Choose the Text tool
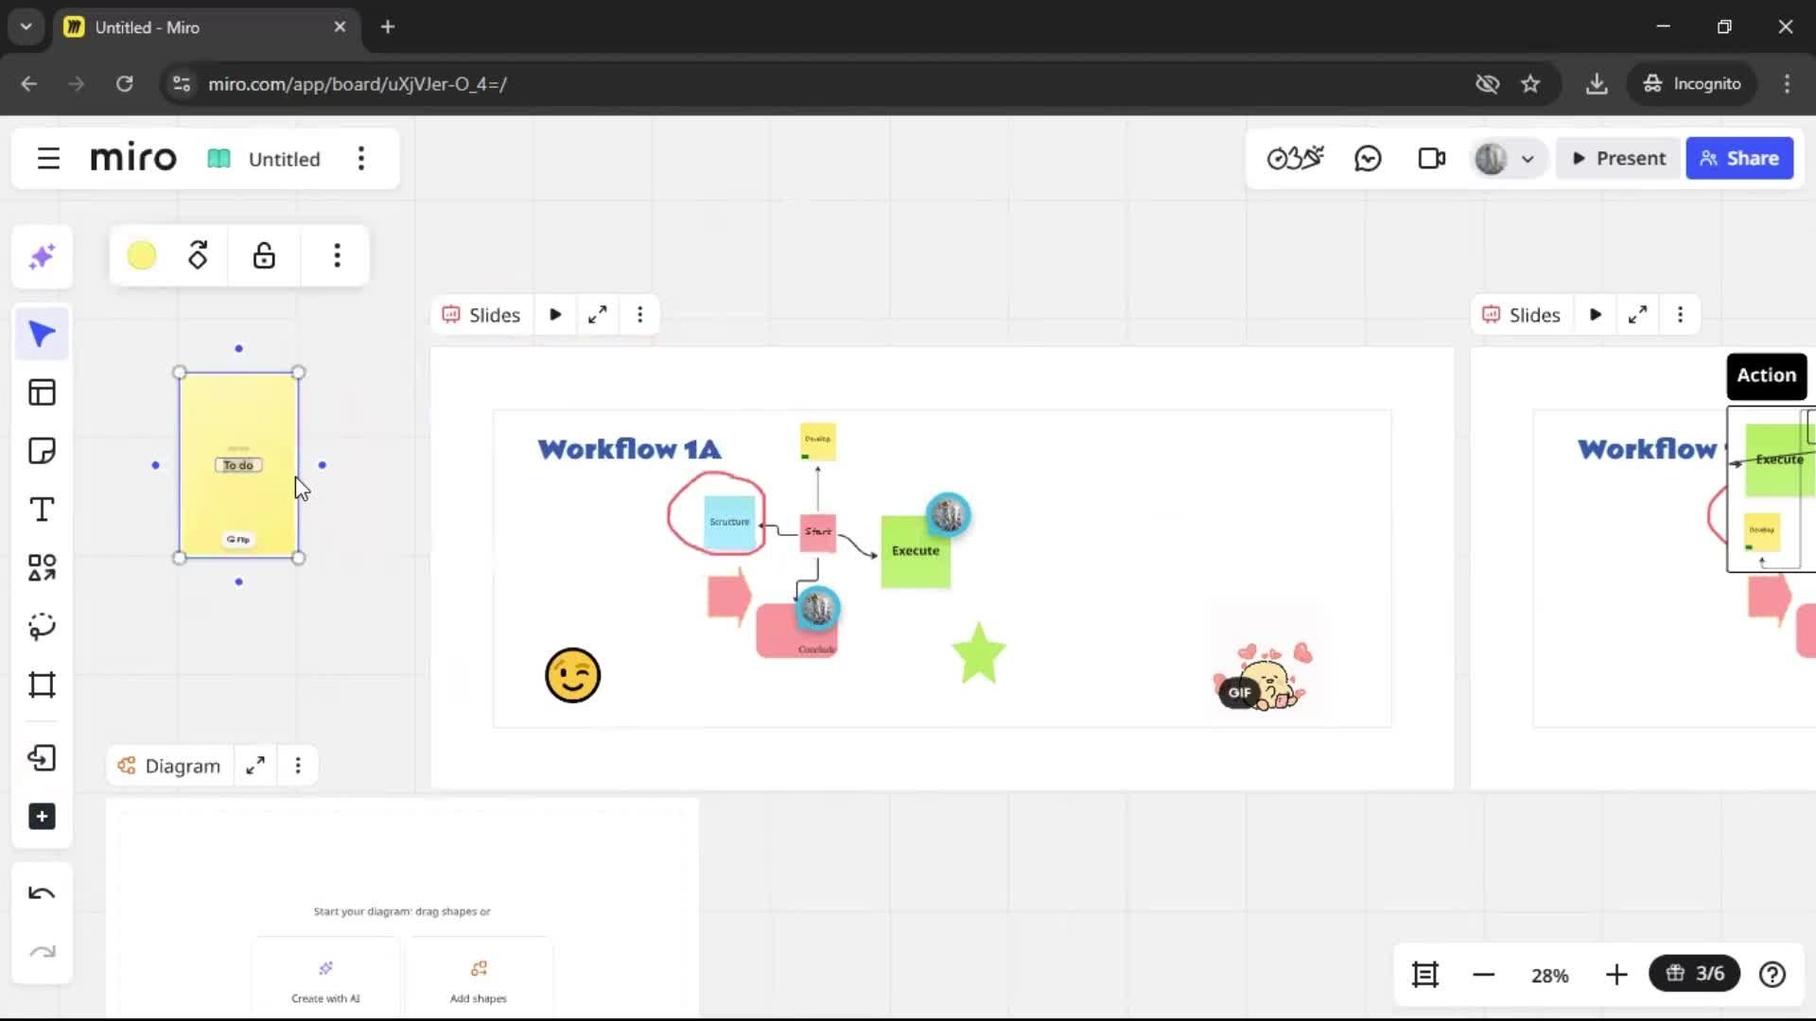 point(42,510)
